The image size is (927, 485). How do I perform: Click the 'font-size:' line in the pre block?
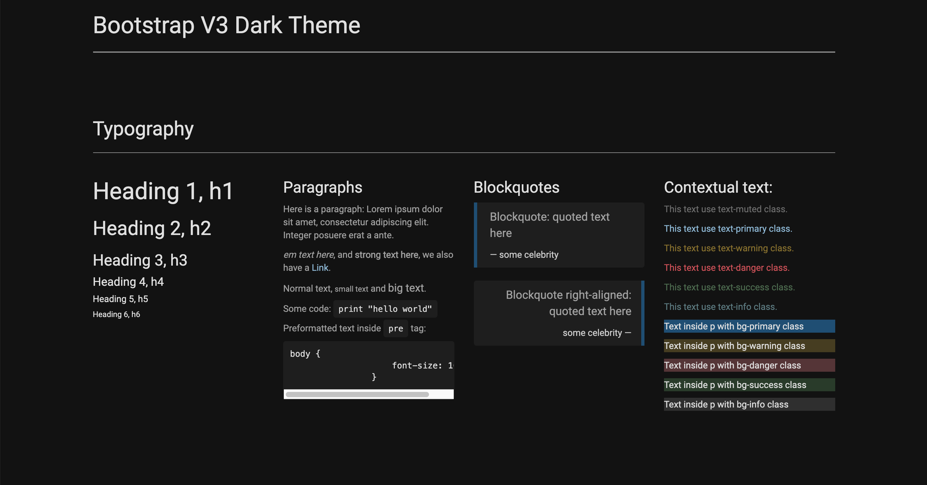pos(422,366)
